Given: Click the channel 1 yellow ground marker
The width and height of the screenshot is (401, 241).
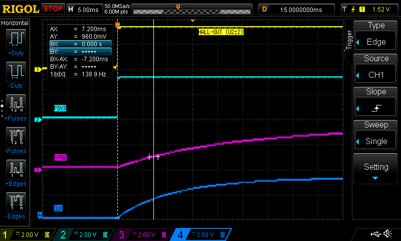Looking at the screenshot, I should (38, 69).
